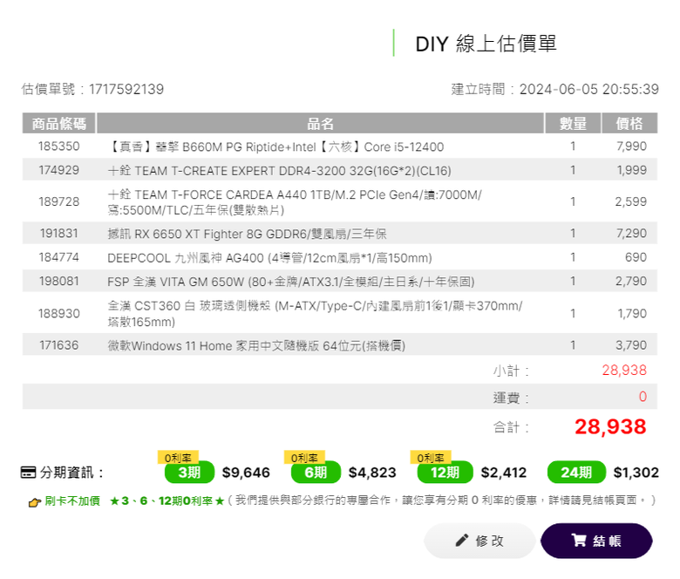Click the price 1,999

pos(632,170)
